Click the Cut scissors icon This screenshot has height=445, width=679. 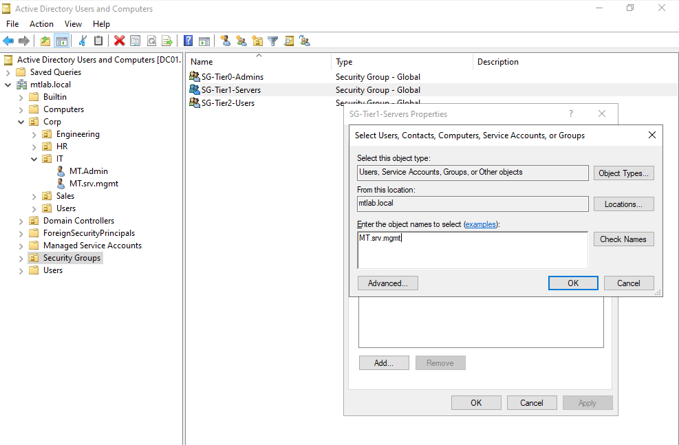[x=83, y=41]
